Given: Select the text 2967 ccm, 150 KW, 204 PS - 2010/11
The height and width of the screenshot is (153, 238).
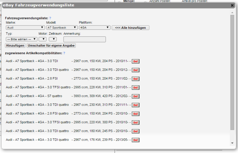Looking at the screenshot, I should point(101,61).
